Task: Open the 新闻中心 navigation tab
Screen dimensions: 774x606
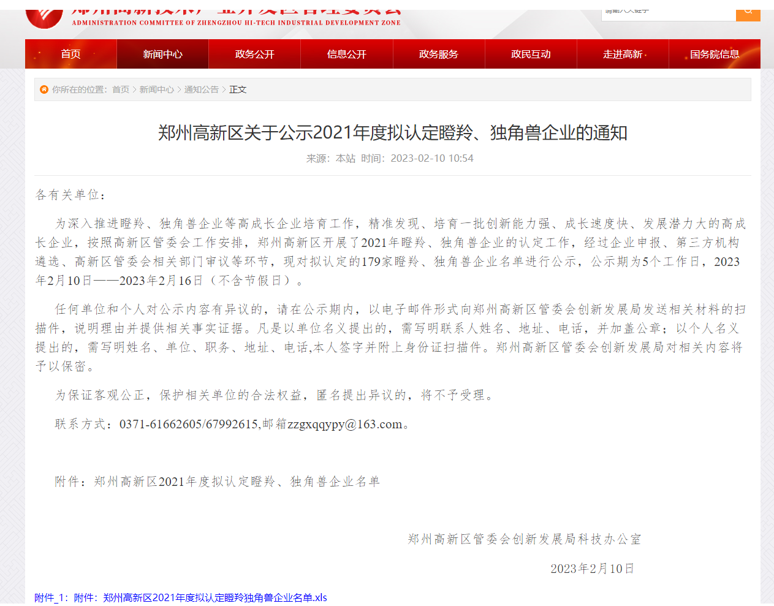Action: 163,54
